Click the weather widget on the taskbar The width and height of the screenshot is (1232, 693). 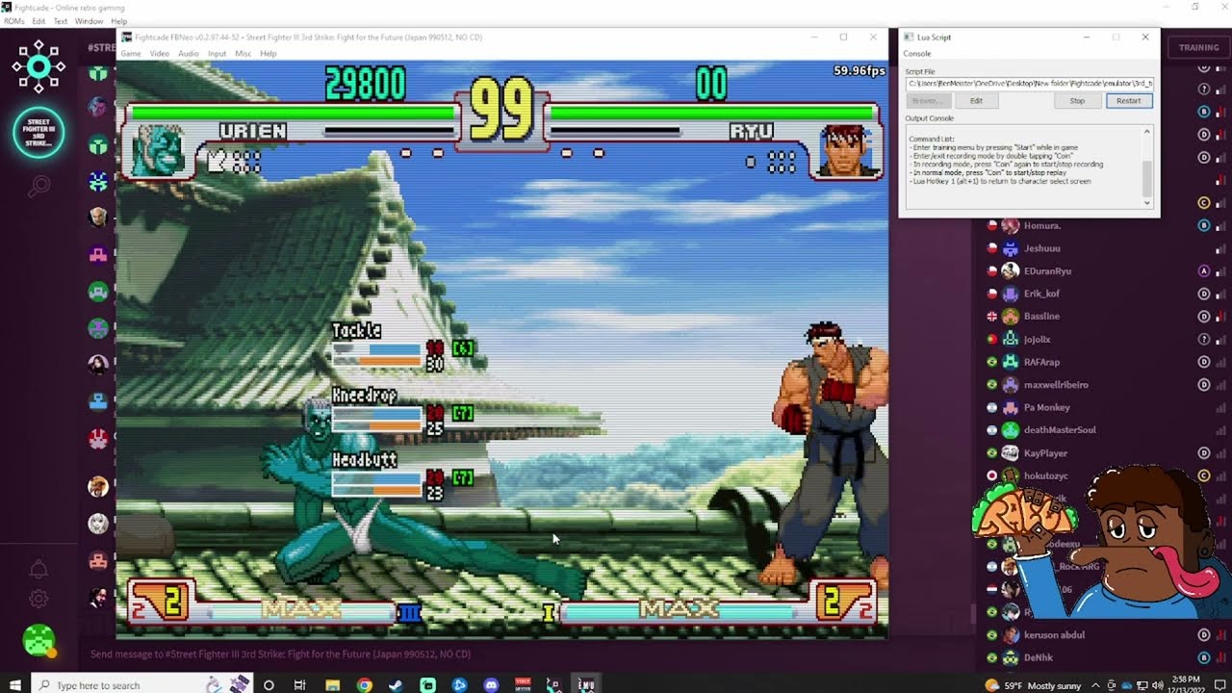coord(1033,684)
